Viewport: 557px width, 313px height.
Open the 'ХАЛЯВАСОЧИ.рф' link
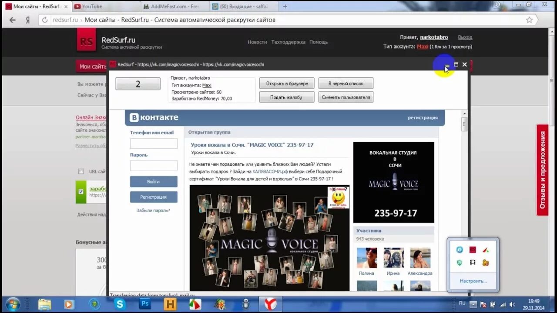pyautogui.click(x=270, y=171)
